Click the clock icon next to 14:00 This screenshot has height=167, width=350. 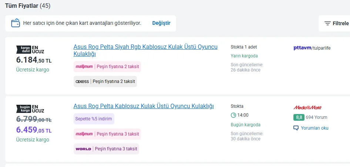click(233, 115)
